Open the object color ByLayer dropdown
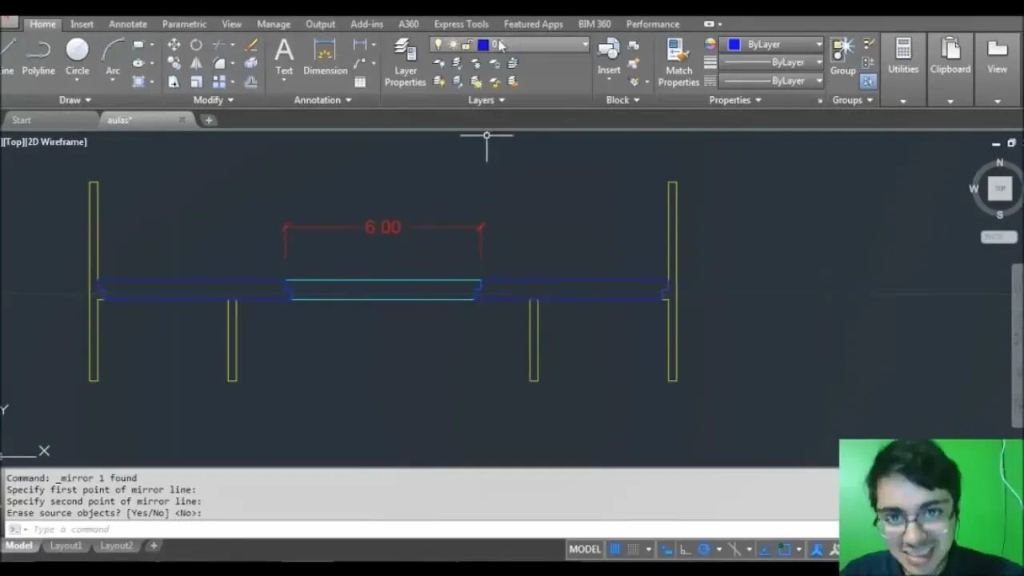The image size is (1024, 576). click(770, 45)
